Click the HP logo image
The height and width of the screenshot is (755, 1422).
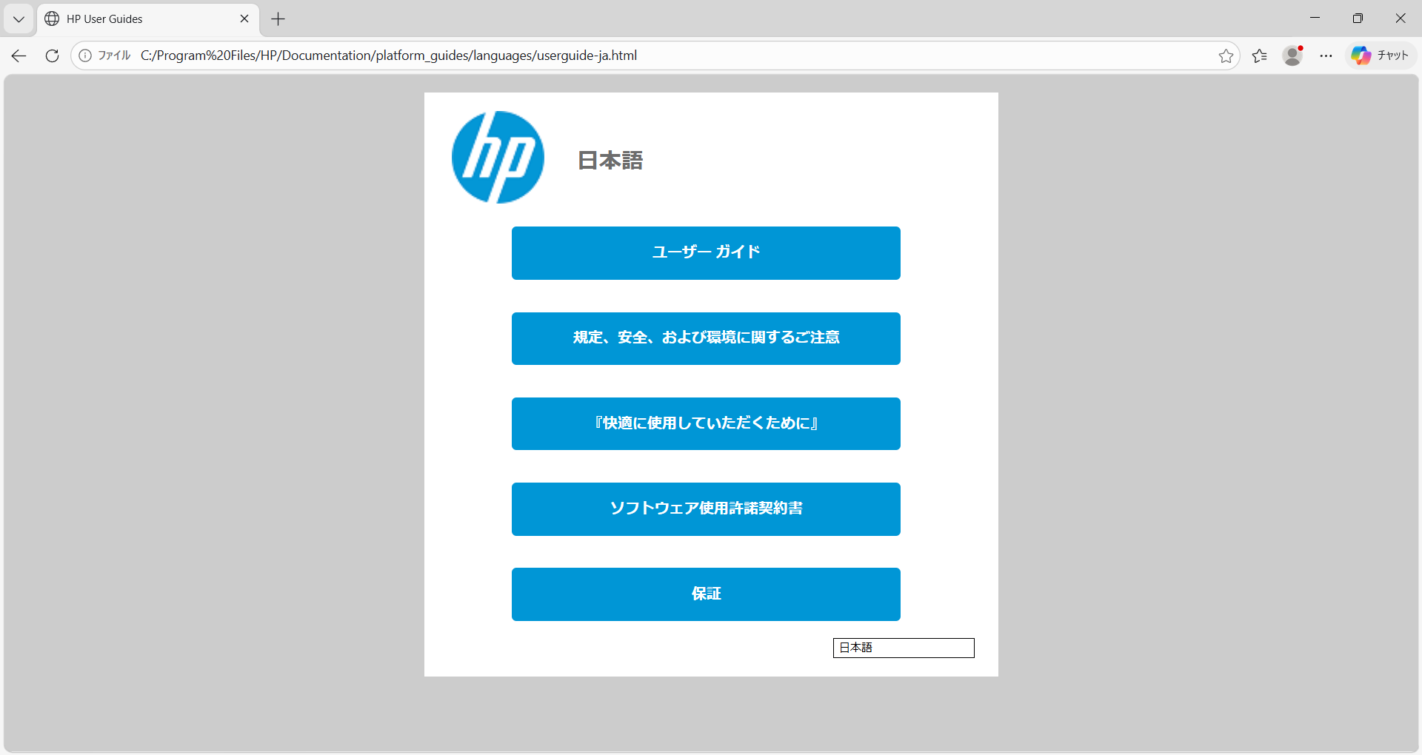click(498, 157)
